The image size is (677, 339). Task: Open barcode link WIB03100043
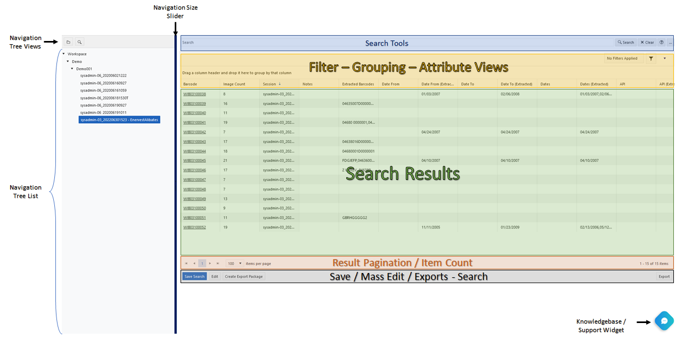click(194, 142)
